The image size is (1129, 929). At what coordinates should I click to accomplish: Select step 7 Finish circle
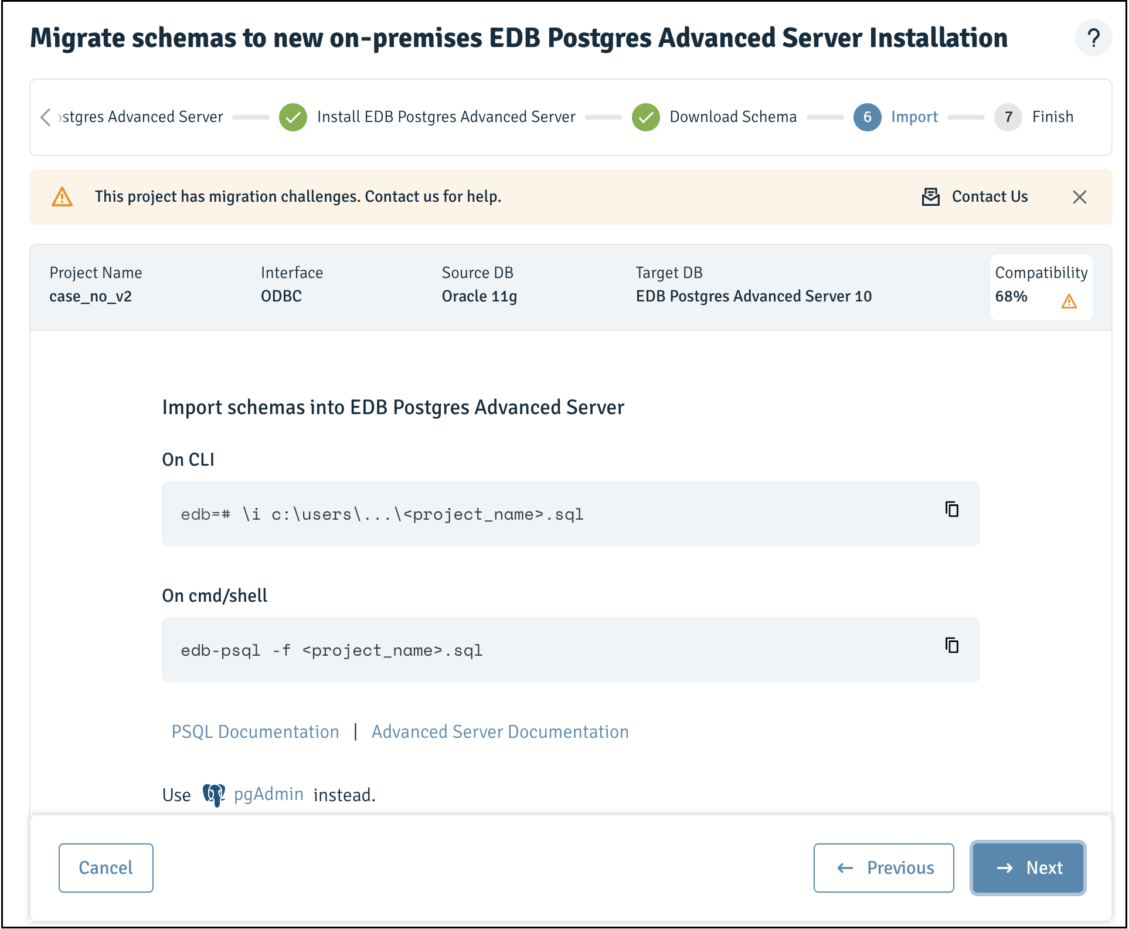(1008, 117)
